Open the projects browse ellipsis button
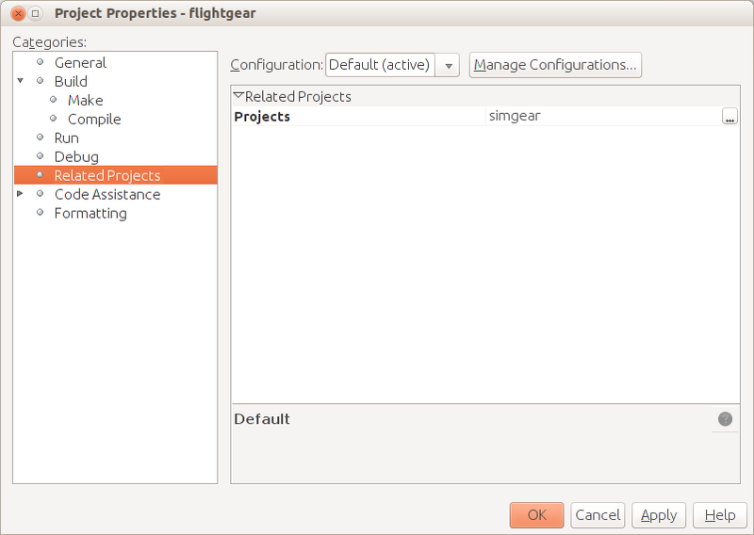754x535 pixels. pyautogui.click(x=729, y=116)
